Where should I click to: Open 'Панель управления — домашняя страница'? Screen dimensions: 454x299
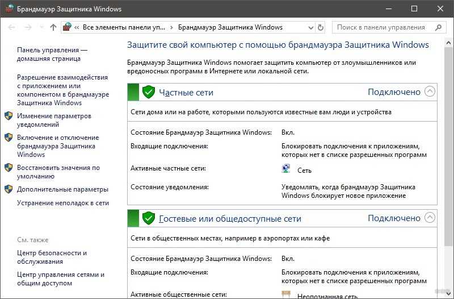pyautogui.click(x=52, y=54)
